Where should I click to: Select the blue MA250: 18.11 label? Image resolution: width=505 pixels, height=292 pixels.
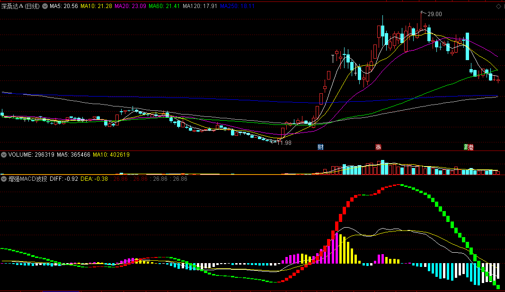tap(238, 6)
